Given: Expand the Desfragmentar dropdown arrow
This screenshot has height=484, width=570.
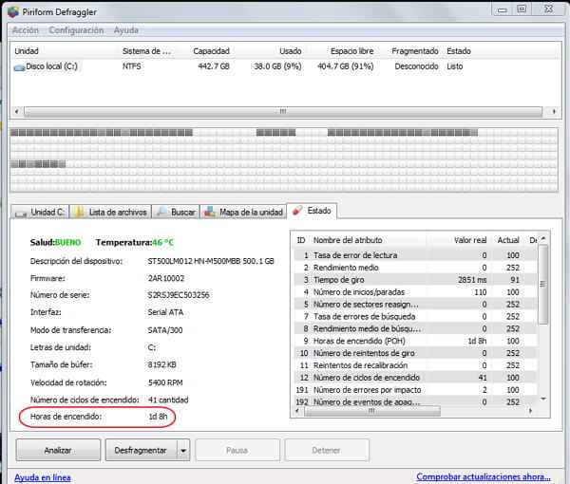Looking at the screenshot, I should click(183, 451).
